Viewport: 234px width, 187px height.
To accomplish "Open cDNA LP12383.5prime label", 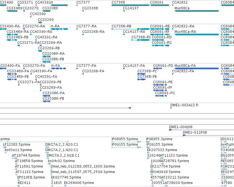I will (x=16, y=145).
